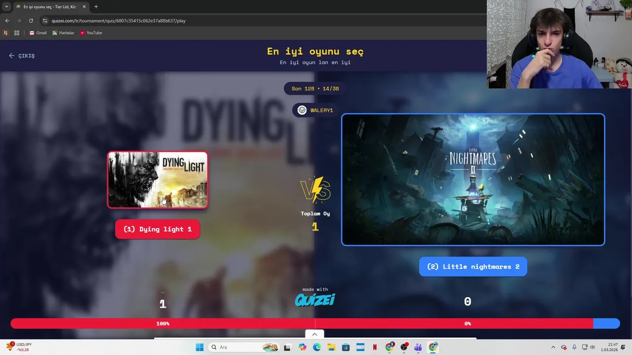Screen dimensions: 632x355
Task: Open the tab search dropdown arrow
Action: (6, 7)
